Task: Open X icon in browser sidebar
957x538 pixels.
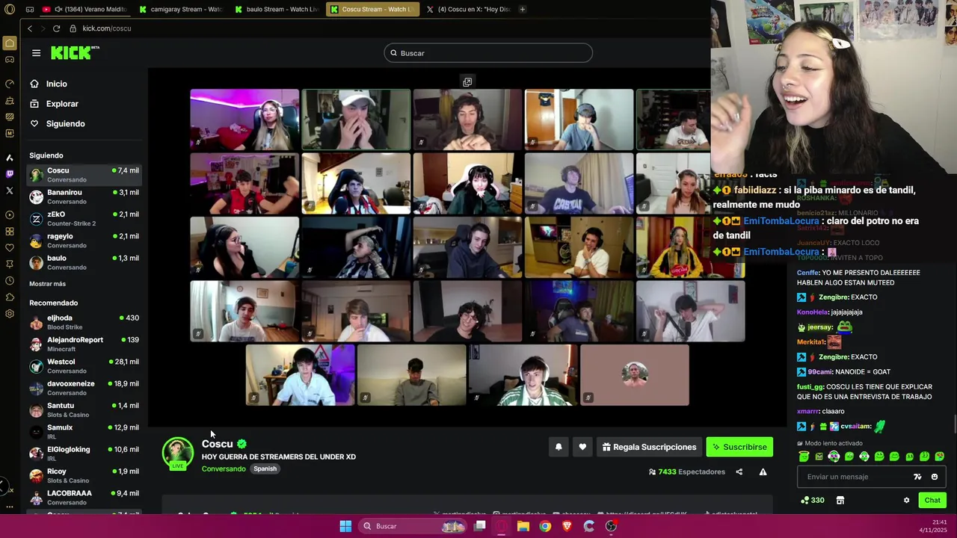Action: point(10,191)
